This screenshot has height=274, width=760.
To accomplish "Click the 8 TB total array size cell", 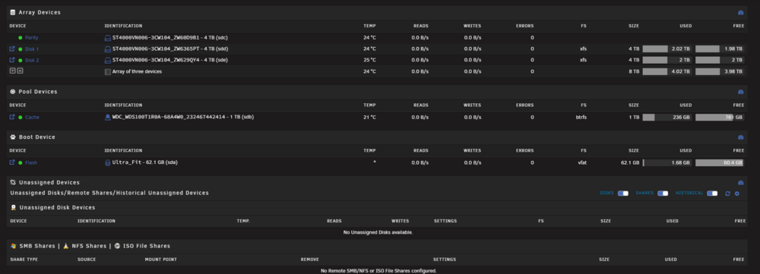I will point(634,71).
